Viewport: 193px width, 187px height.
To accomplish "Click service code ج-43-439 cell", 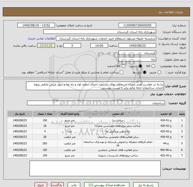I will pos(166,137).
